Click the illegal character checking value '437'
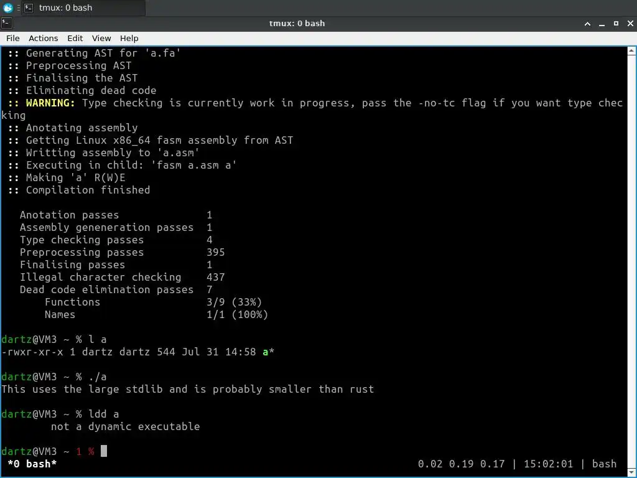637x478 pixels. click(215, 277)
